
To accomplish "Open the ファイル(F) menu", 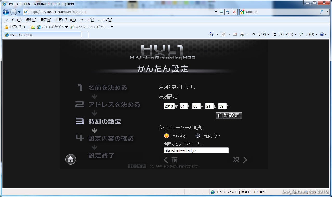I will click(x=13, y=20).
